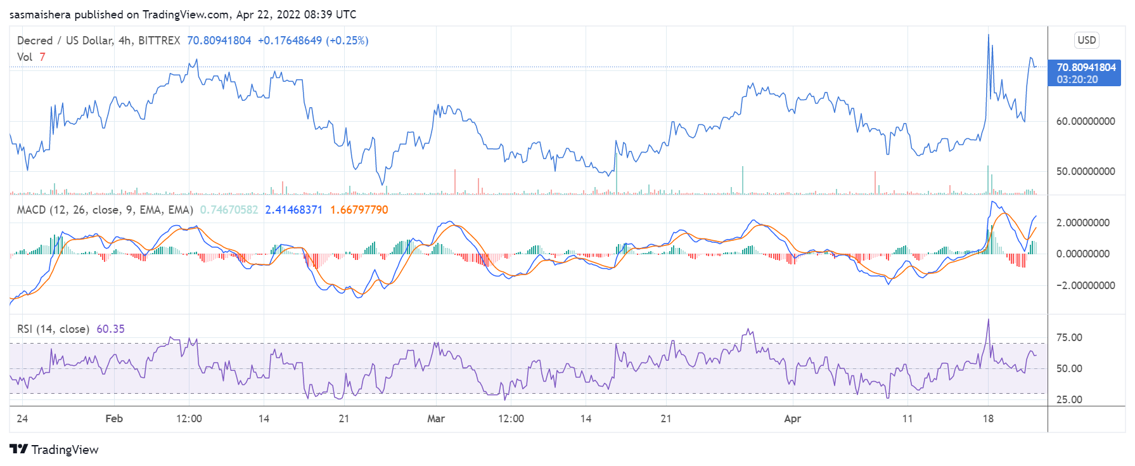The width and height of the screenshot is (1135, 466).
Task: Click the Mar date axis label
Action: tap(436, 418)
